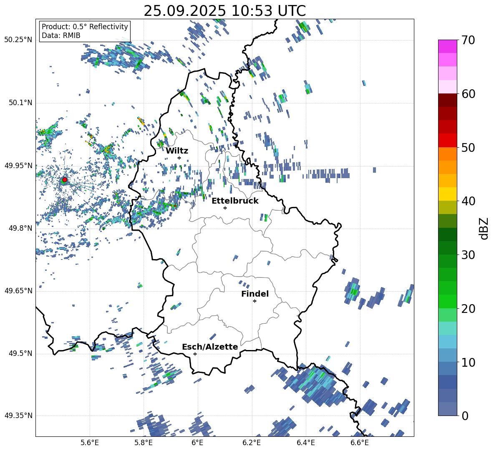
Task: Click the 'Esch/Alzette' city label
Action: coord(210,347)
